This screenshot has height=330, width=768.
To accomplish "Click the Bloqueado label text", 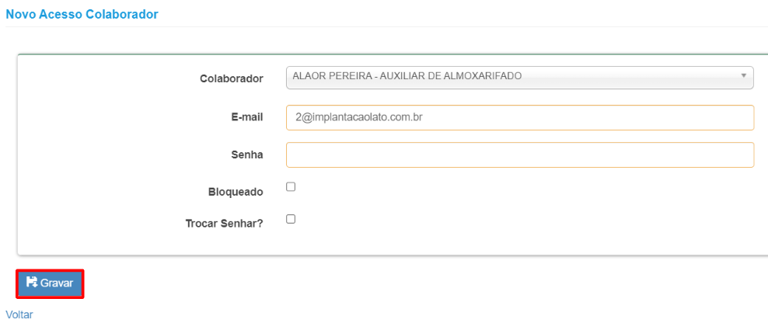I will (x=236, y=192).
